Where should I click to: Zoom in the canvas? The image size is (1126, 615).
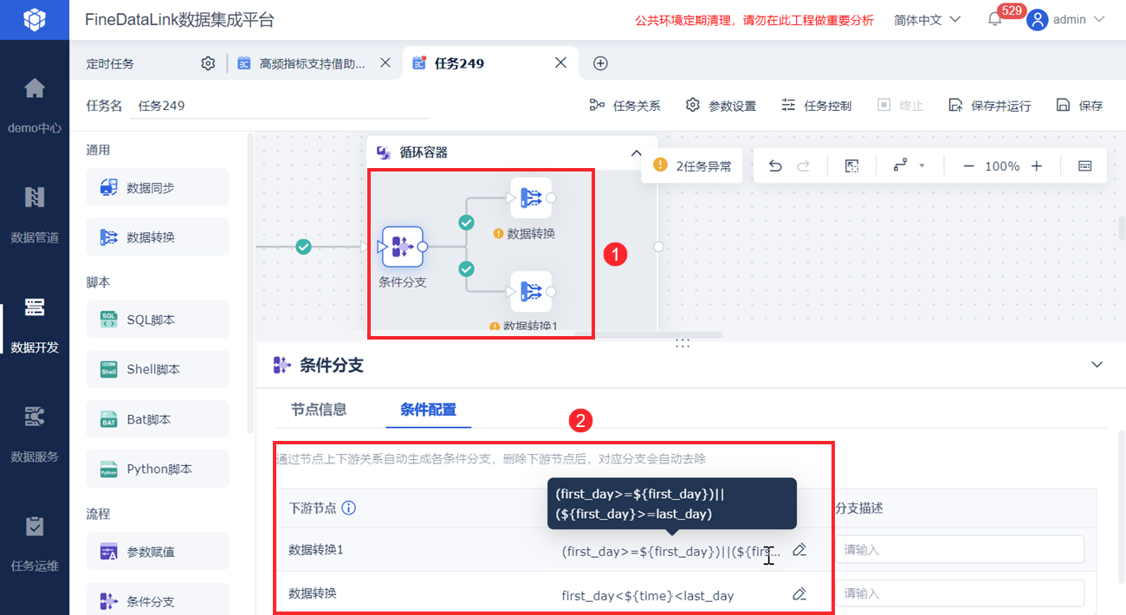pyautogui.click(x=1037, y=166)
